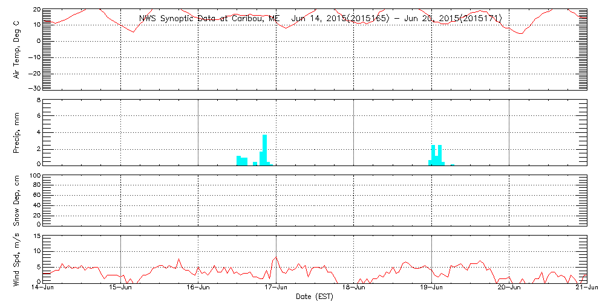Select the 'Precip, mm' axis label

coord(17,132)
